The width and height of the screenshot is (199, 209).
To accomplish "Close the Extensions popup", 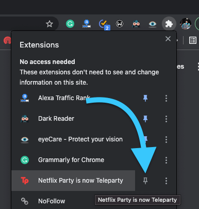I will pos(168,39).
